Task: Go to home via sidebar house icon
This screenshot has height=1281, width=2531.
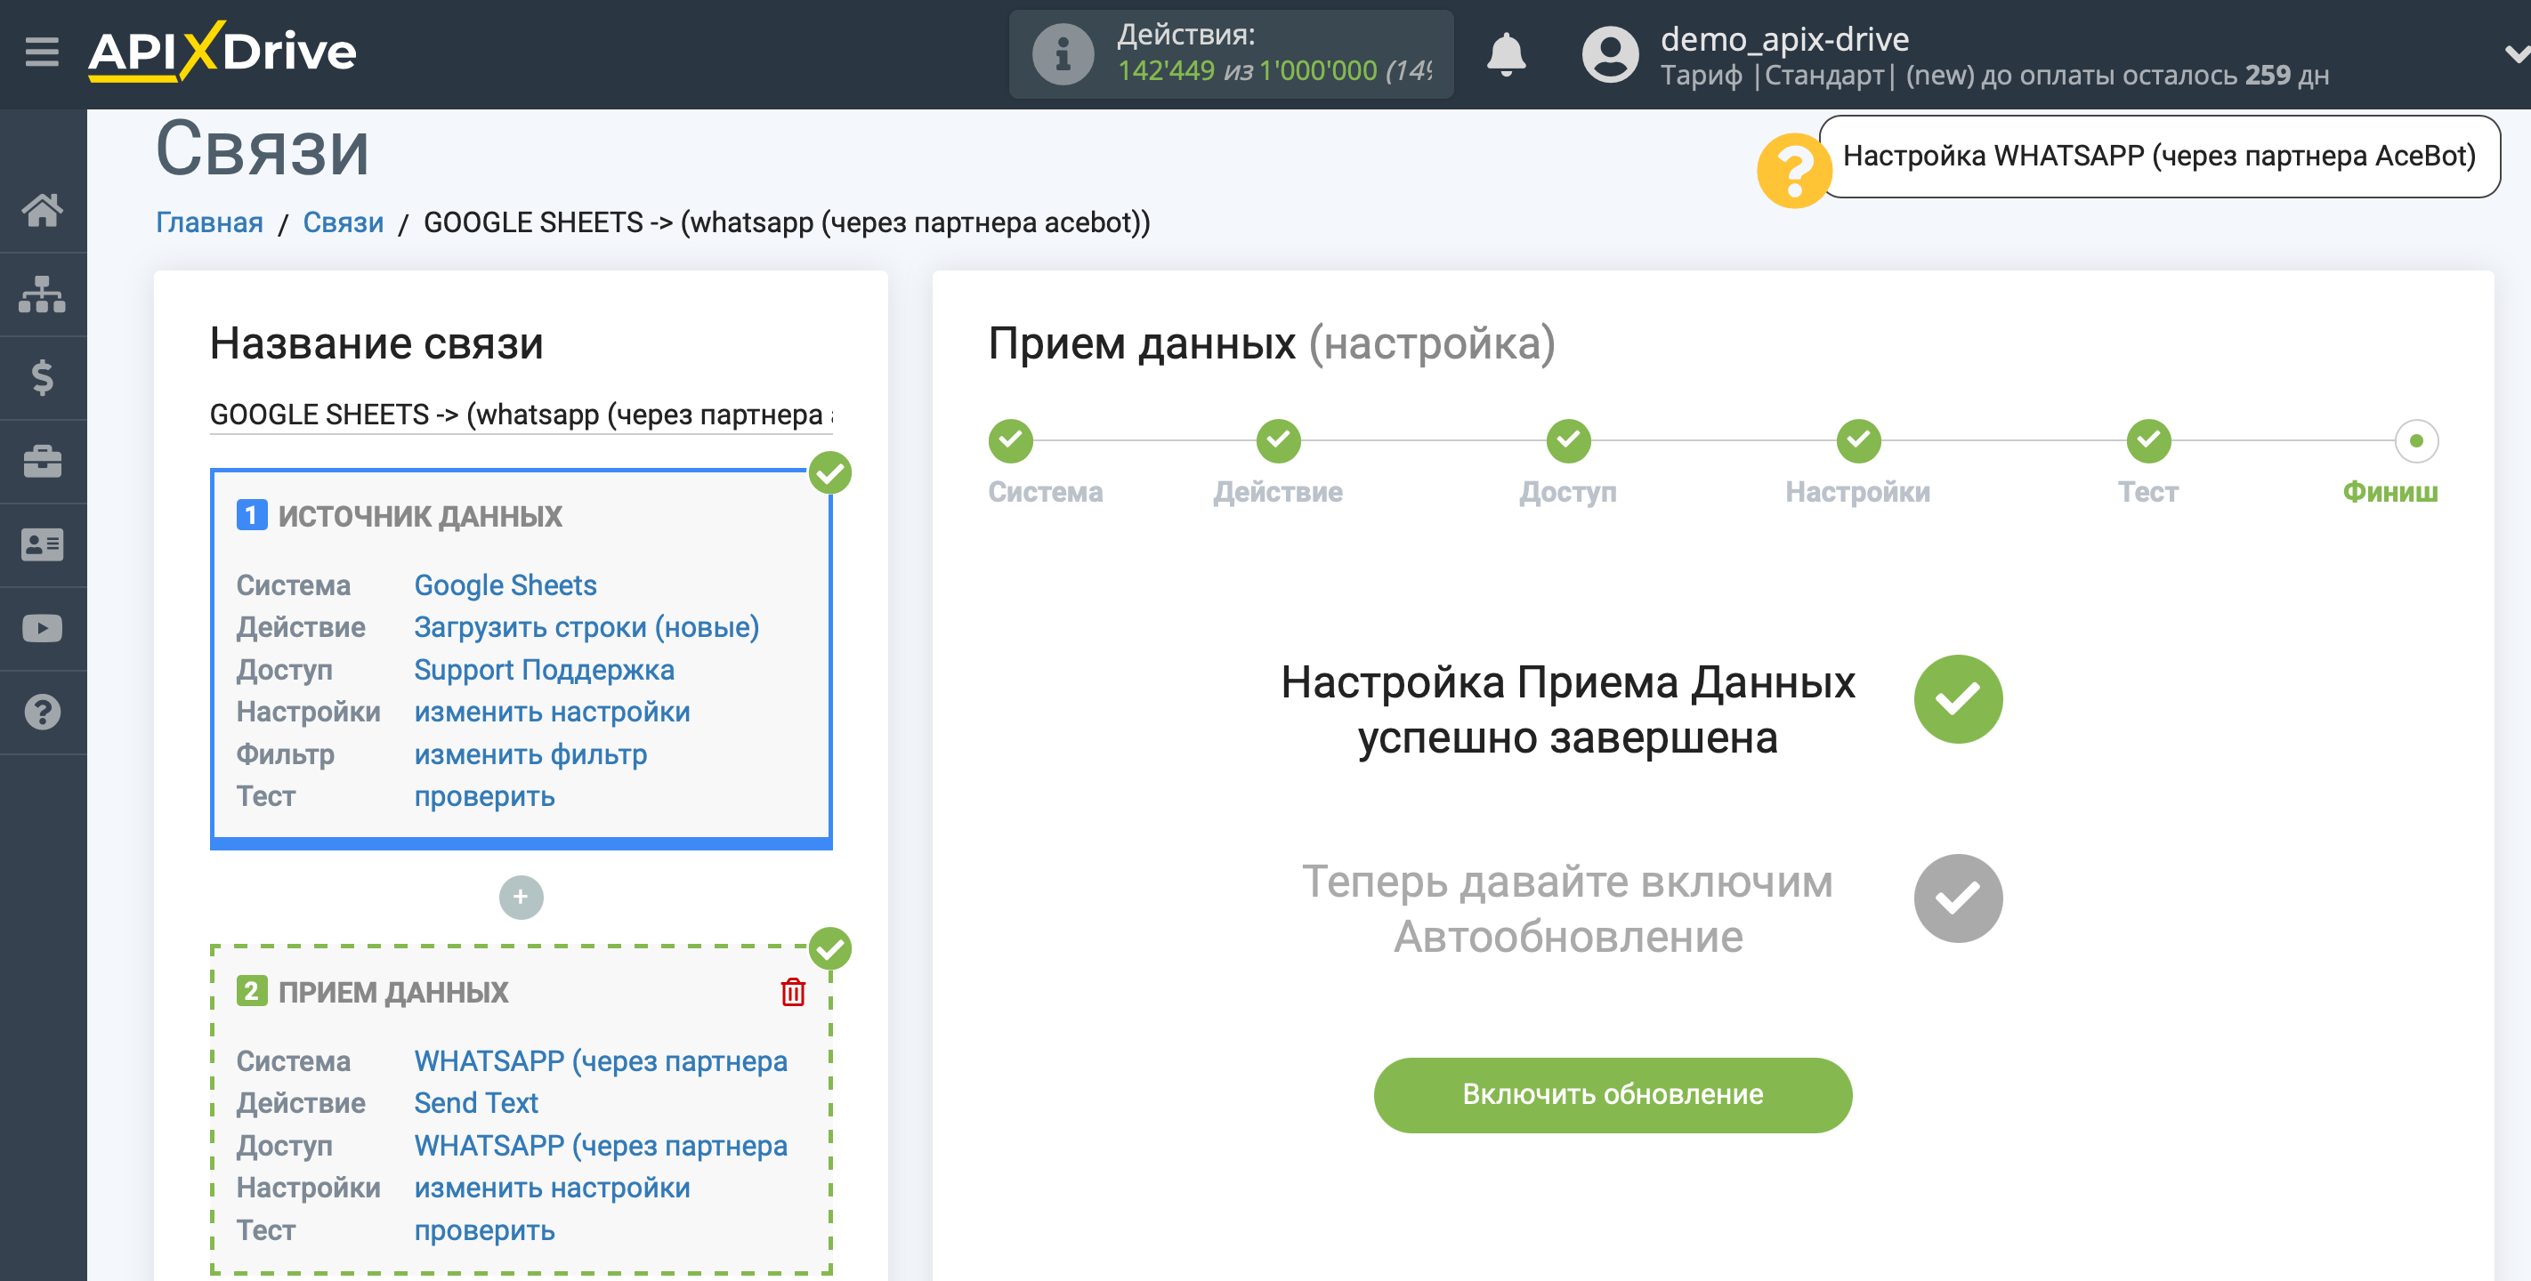Action: (42, 209)
